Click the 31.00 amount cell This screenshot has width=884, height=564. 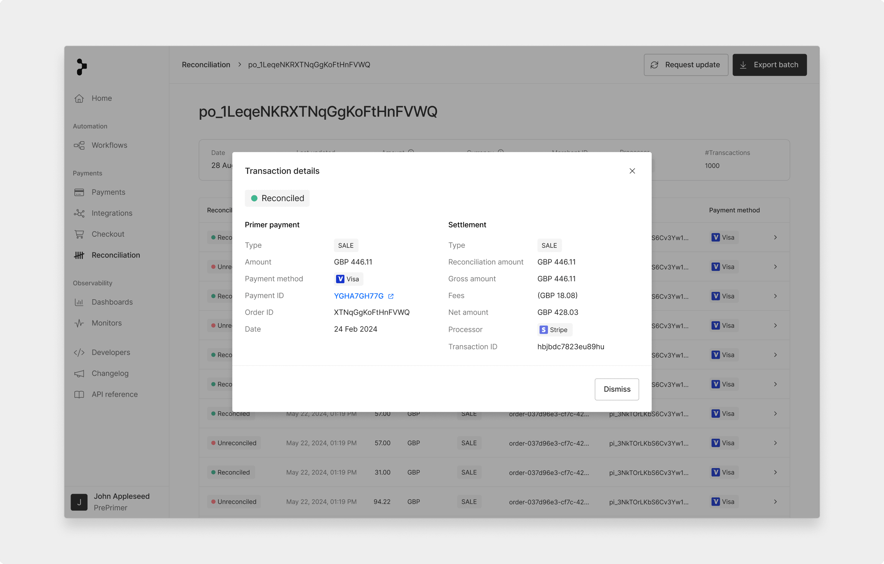[x=383, y=472]
